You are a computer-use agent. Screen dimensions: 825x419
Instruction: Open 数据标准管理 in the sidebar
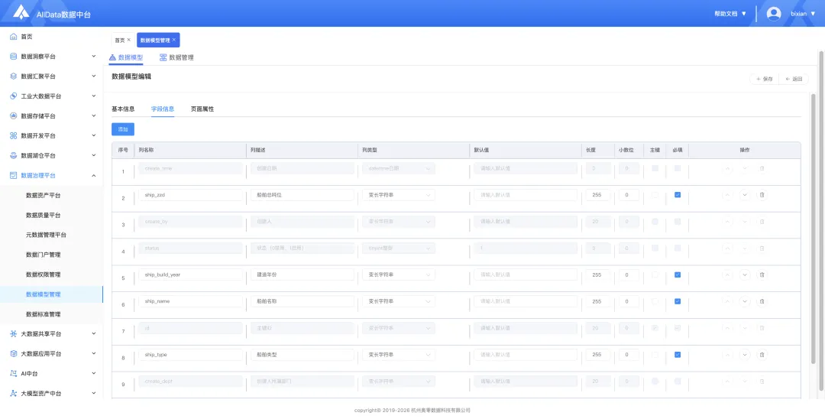pos(43,314)
